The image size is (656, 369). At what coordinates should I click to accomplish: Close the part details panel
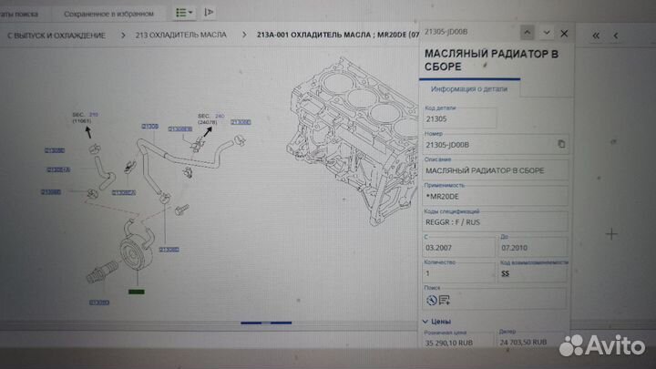click(x=565, y=33)
